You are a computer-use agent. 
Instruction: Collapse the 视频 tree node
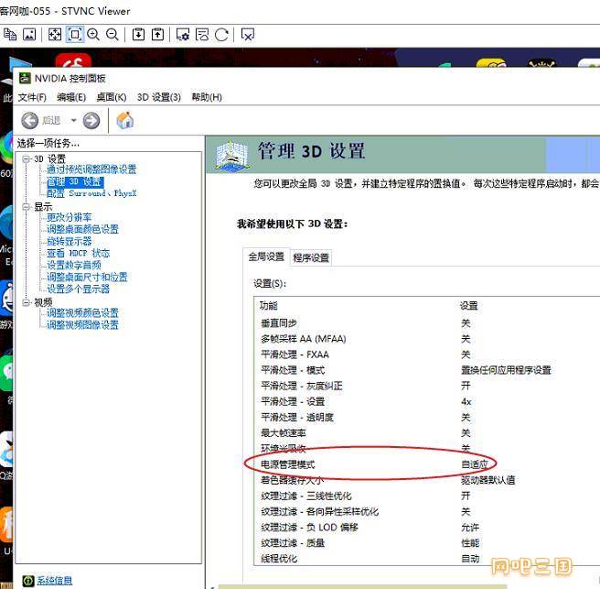pyautogui.click(x=26, y=302)
